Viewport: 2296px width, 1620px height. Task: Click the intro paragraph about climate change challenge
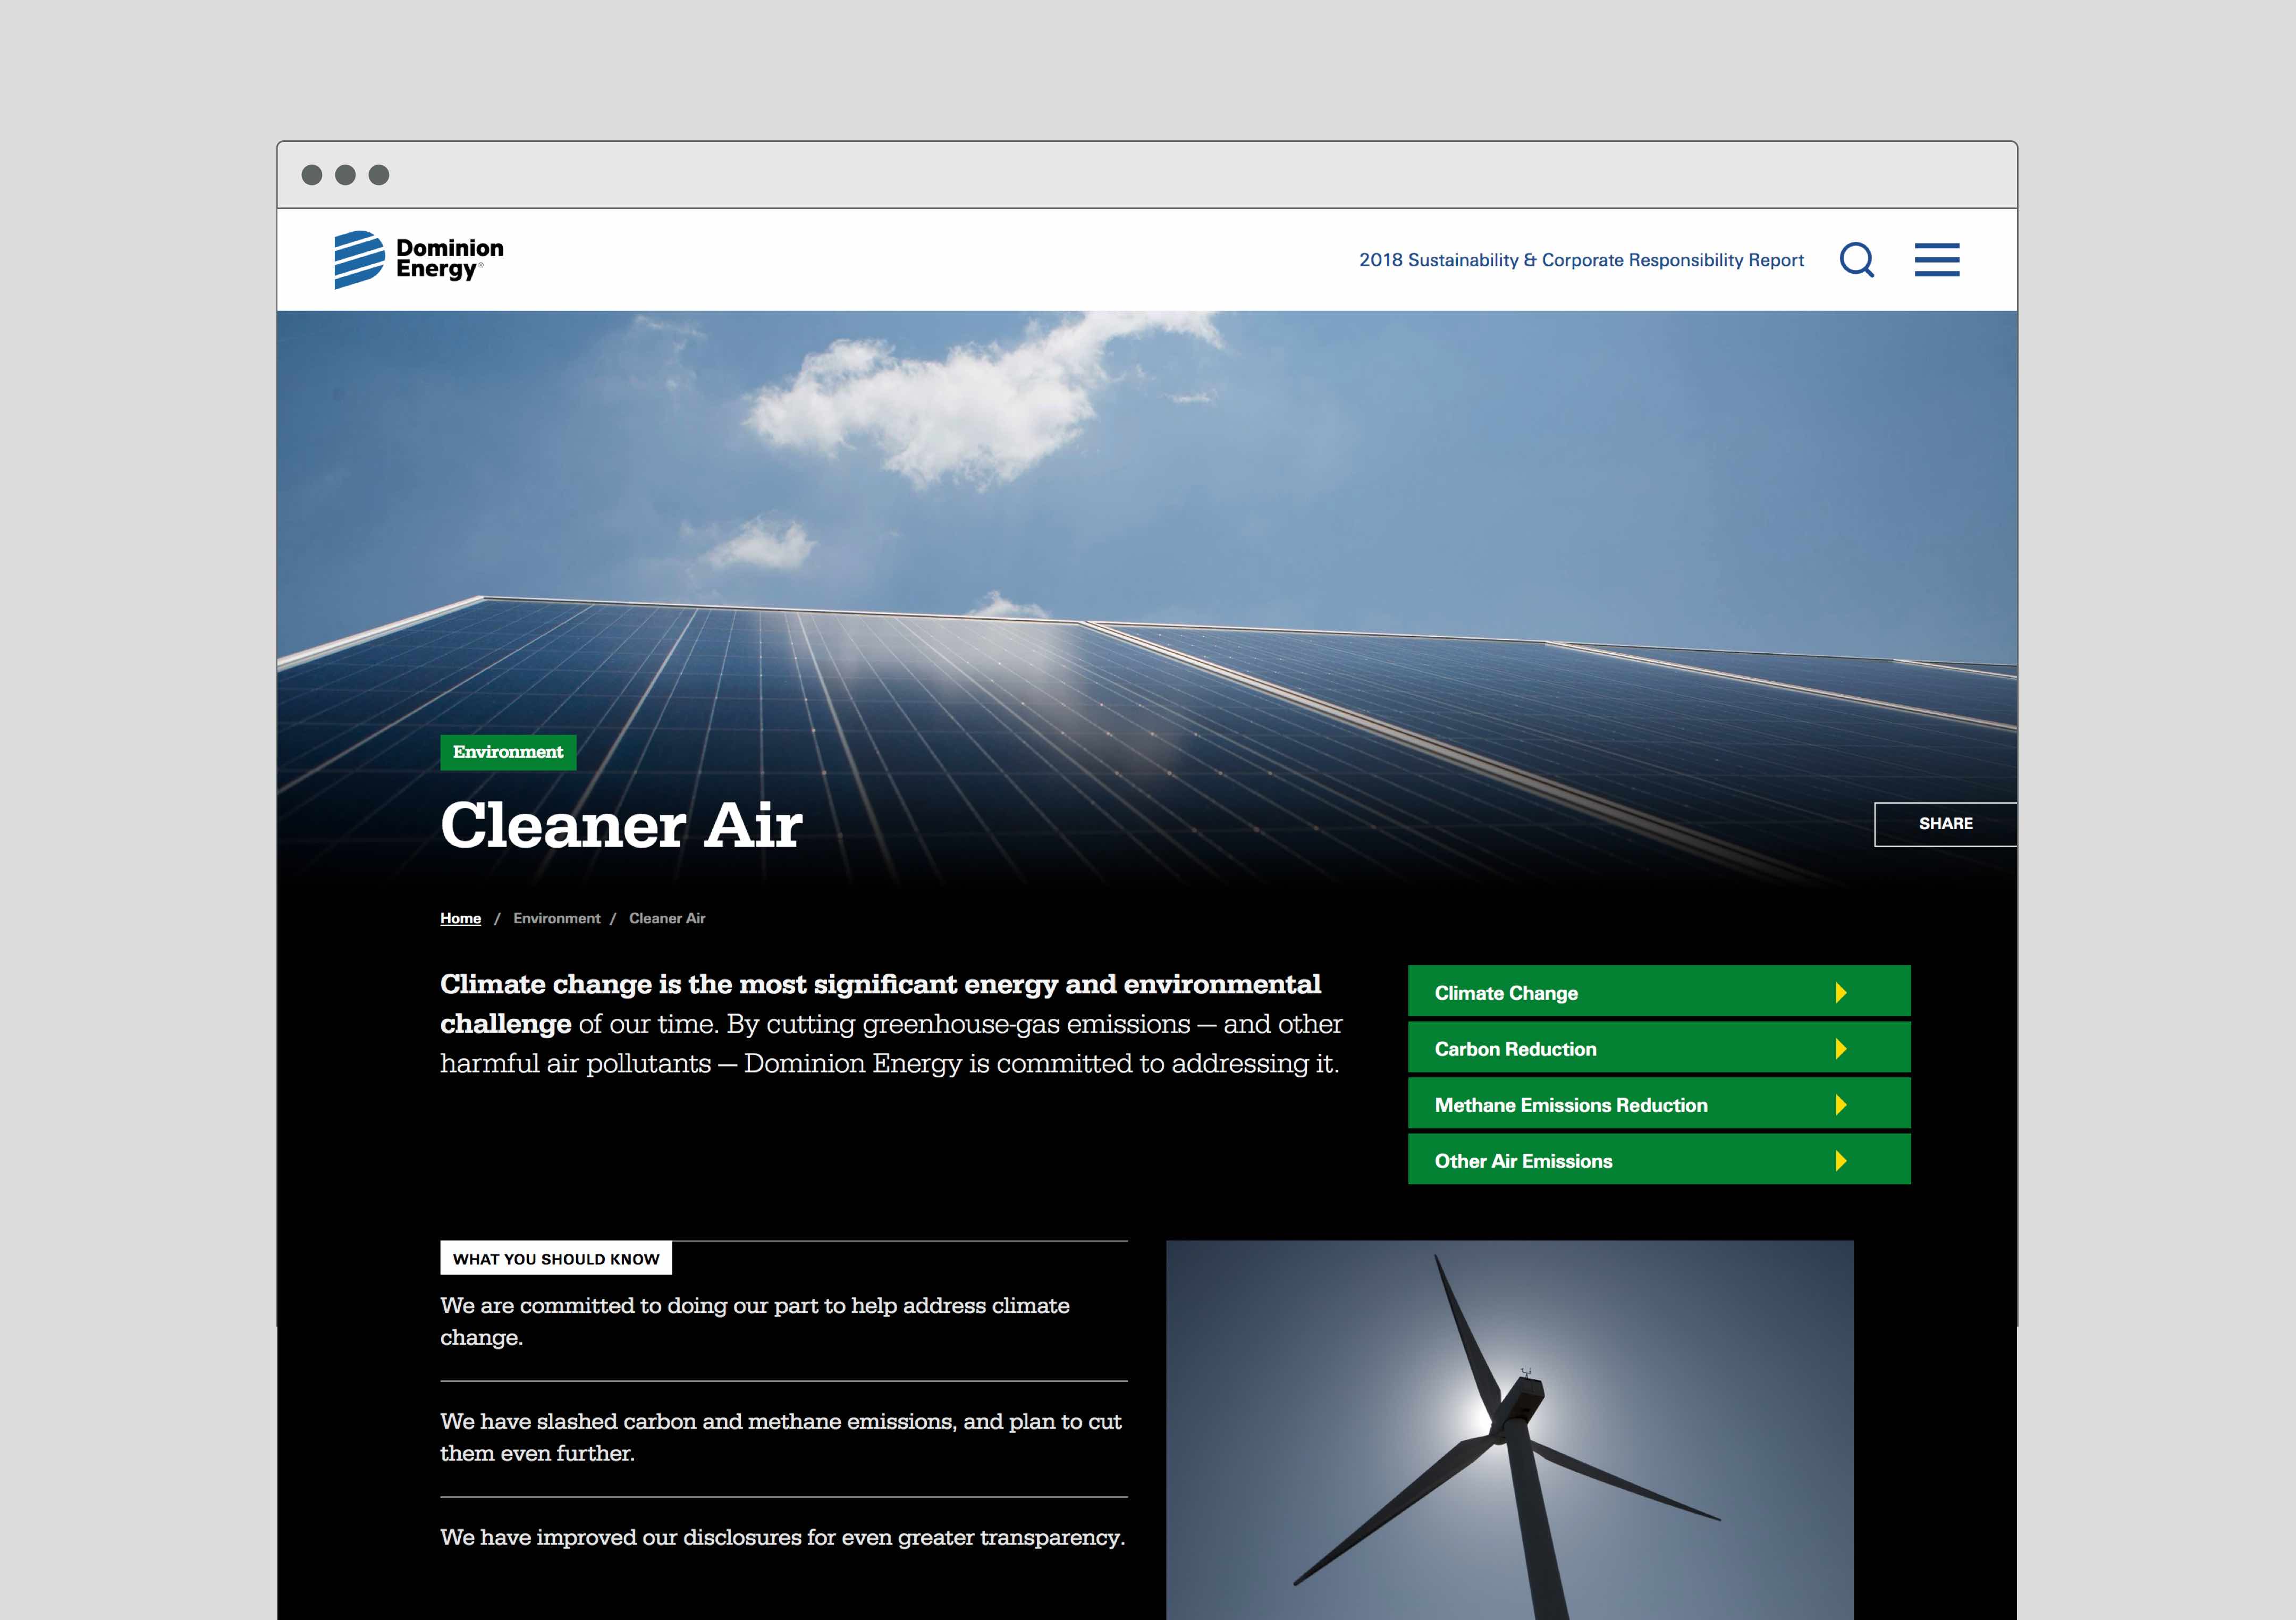[891, 1023]
